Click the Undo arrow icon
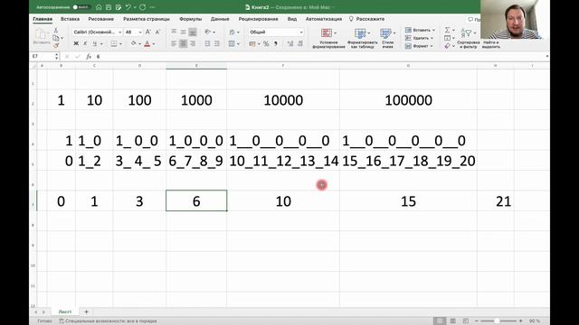Screen dimensions: 579x325 click(128, 7)
